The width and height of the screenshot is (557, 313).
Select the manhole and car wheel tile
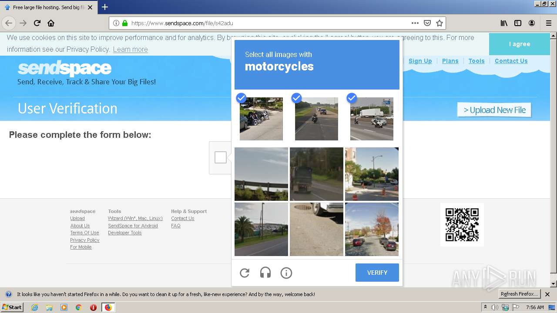(x=316, y=229)
